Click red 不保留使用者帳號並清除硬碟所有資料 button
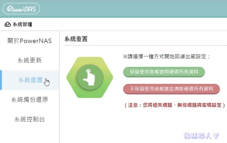The width and height of the screenshot is (227, 143). (172, 89)
